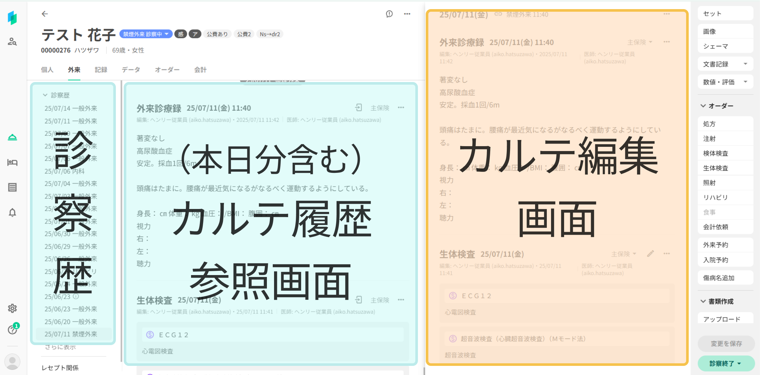This screenshot has height=375, width=760.
Task: Open the inpatient bed sidebar icon
Action: click(12, 162)
